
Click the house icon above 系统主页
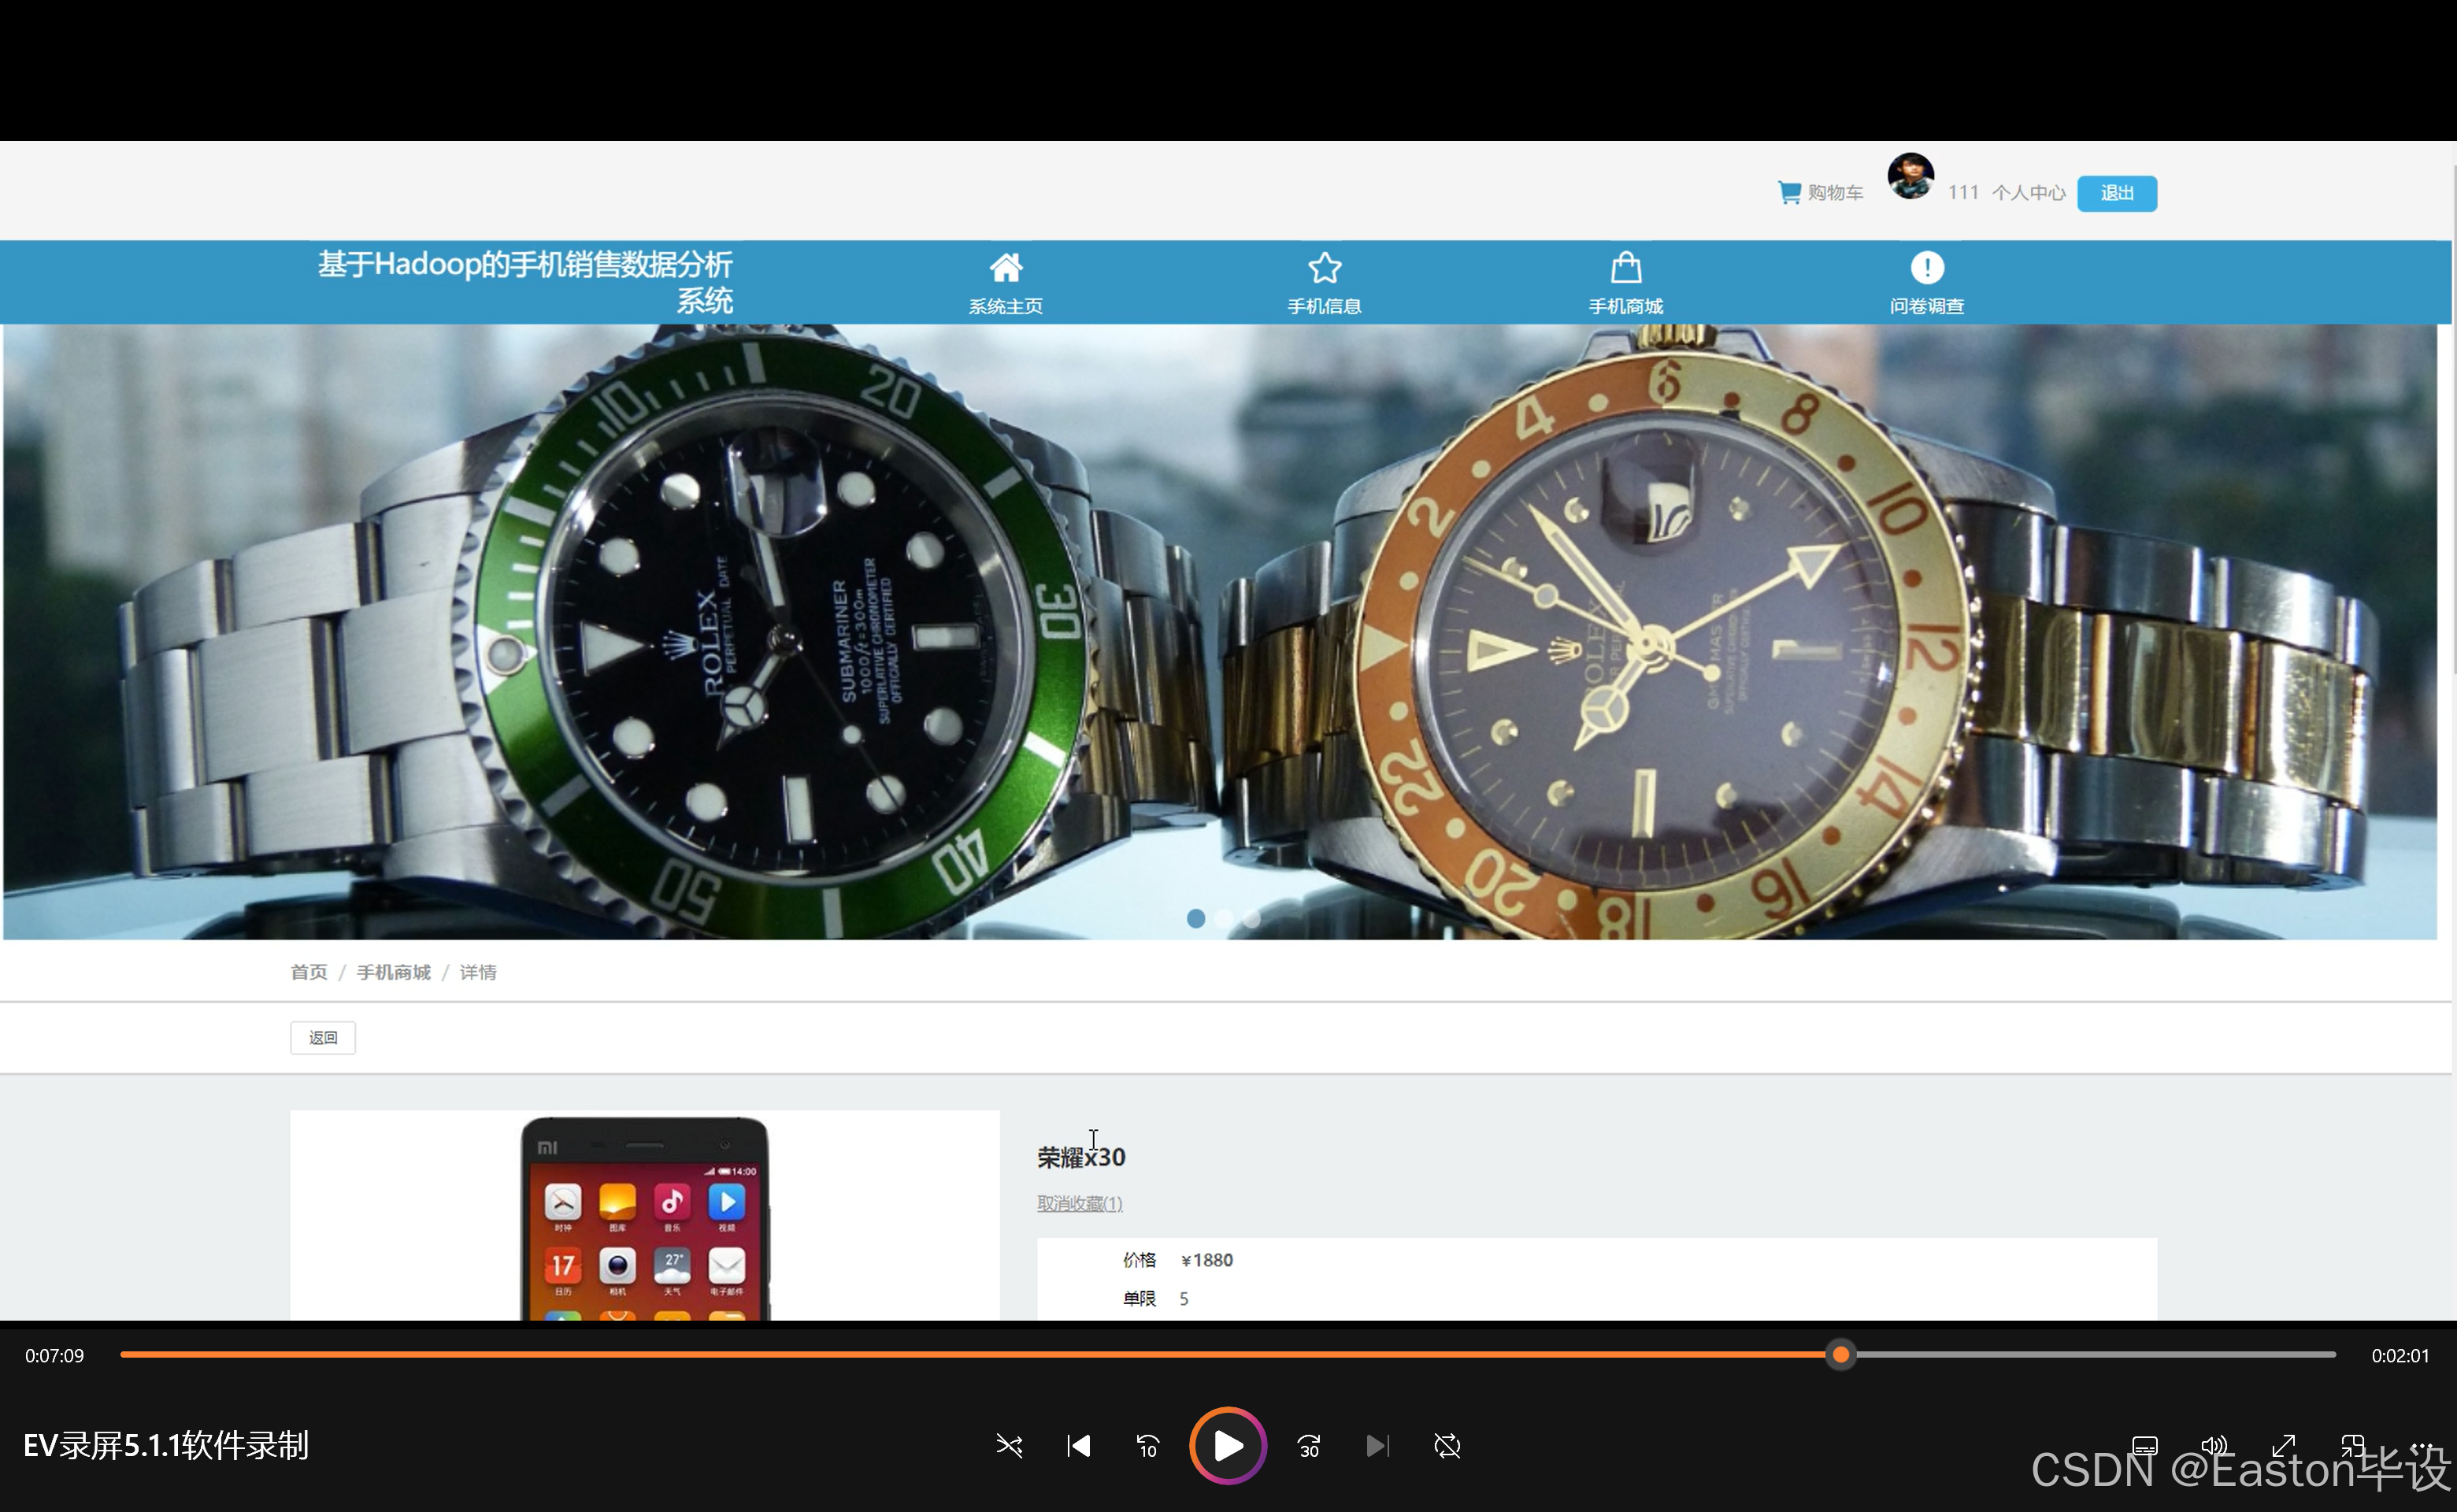1006,267
